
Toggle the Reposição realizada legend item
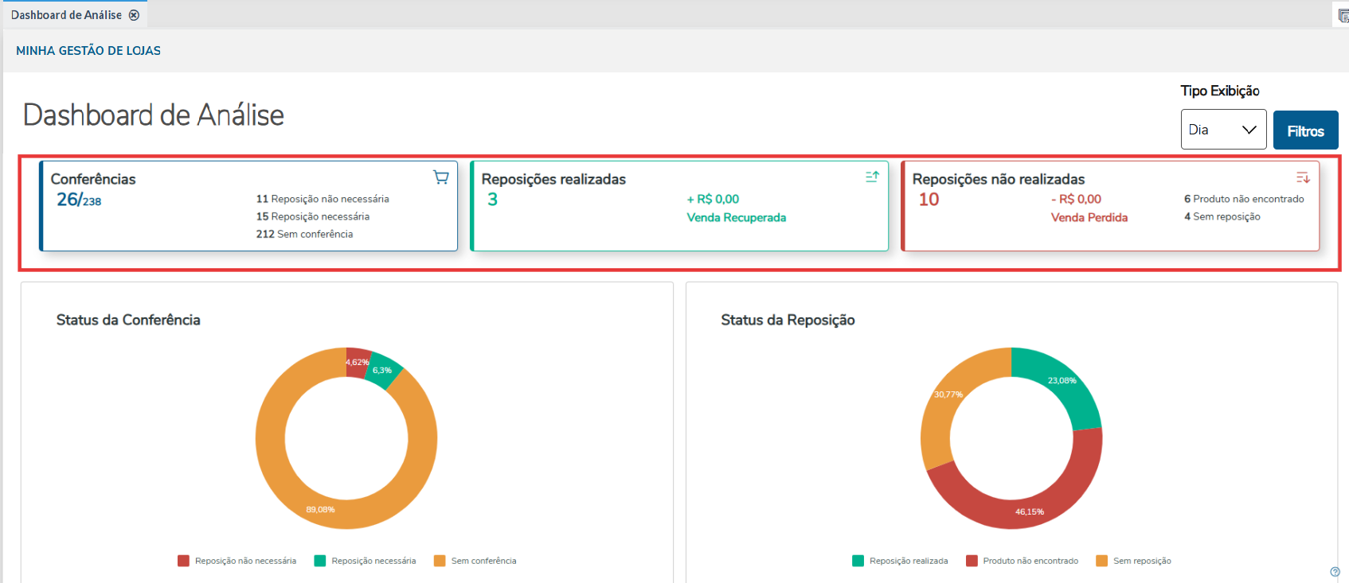[901, 561]
